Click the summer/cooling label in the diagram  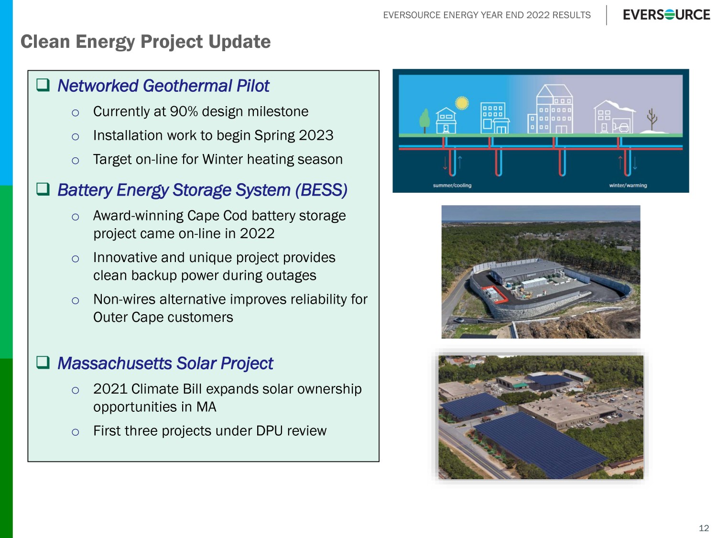[452, 186]
